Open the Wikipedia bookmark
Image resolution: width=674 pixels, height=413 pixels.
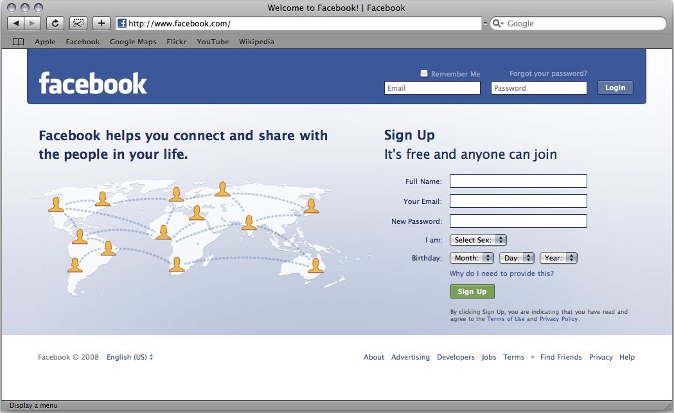point(256,42)
